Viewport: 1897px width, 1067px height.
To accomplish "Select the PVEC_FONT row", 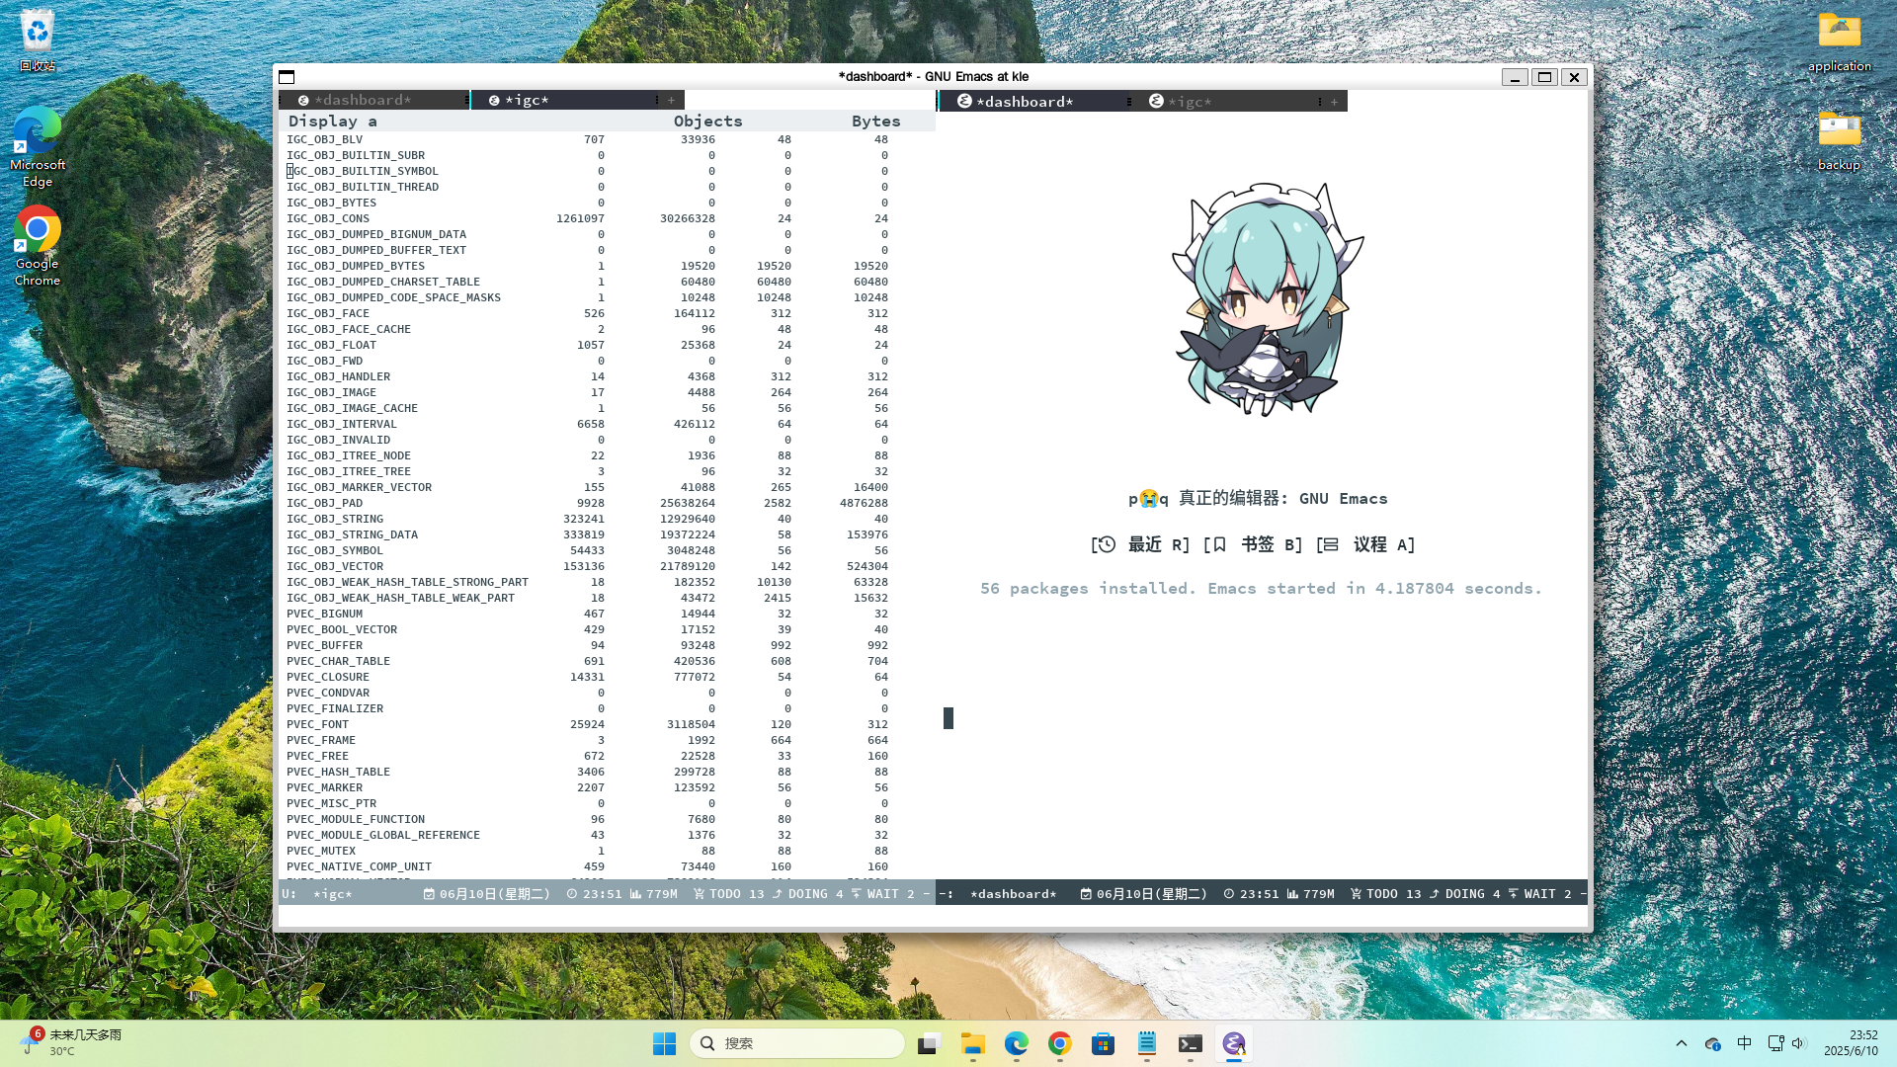I will click(587, 724).
